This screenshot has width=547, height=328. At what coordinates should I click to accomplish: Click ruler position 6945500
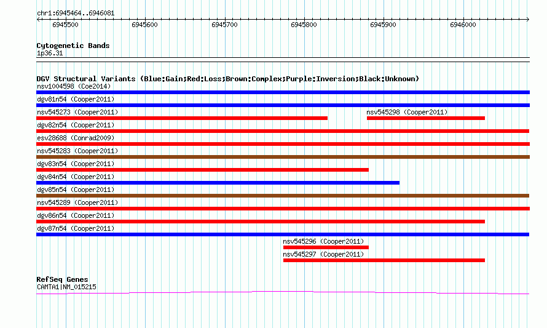[65, 25]
